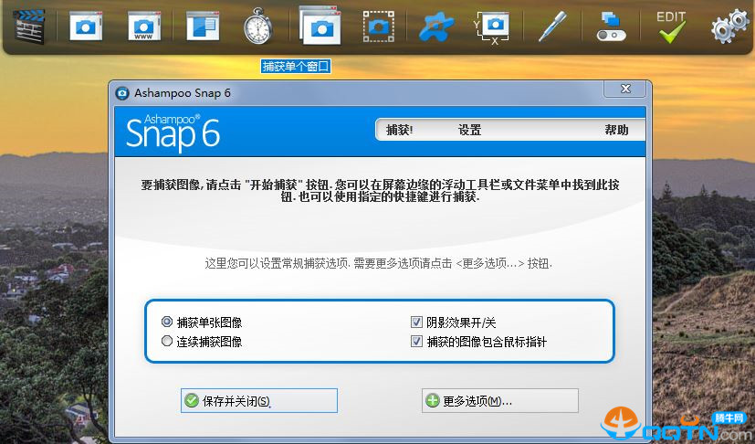The height and width of the screenshot is (444, 755).
Task: Click the 更多选项 button
Action: click(499, 401)
